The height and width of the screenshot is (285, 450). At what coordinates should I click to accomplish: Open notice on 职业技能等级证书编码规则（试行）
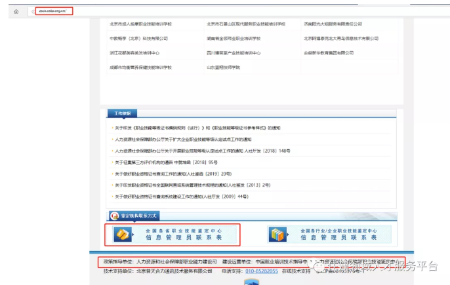pyautogui.click(x=197, y=128)
